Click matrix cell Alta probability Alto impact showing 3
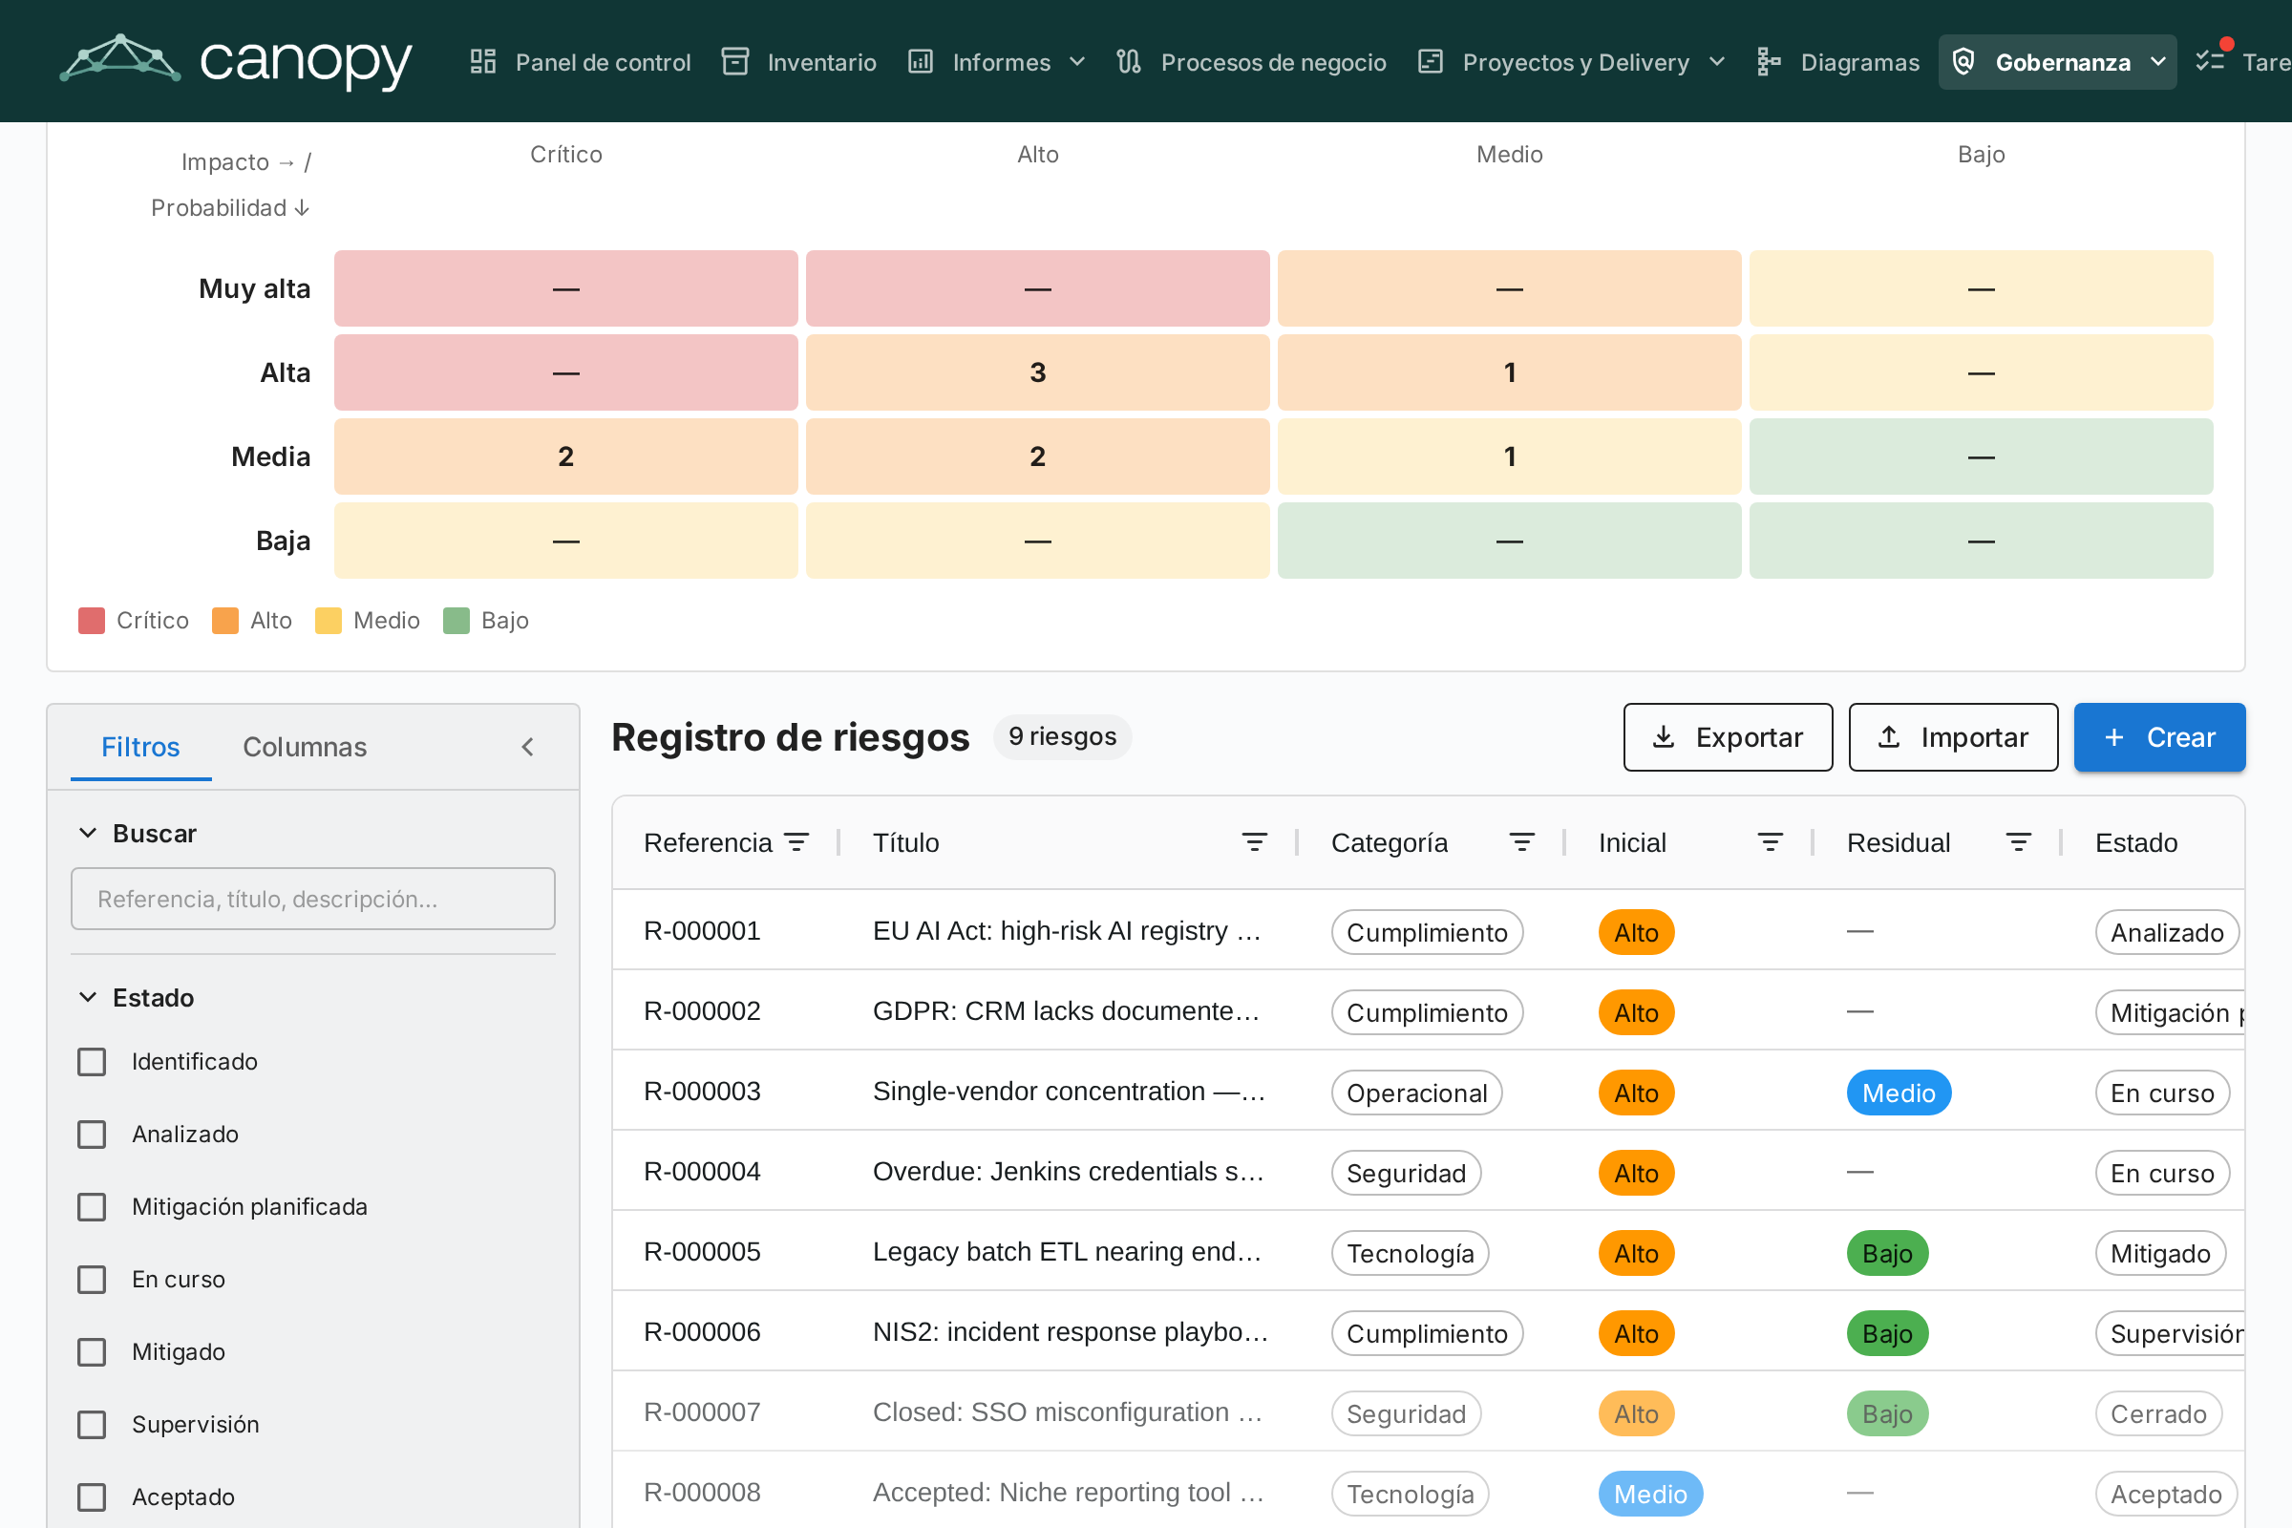Viewport: 2292px width, 1528px height. coord(1038,372)
